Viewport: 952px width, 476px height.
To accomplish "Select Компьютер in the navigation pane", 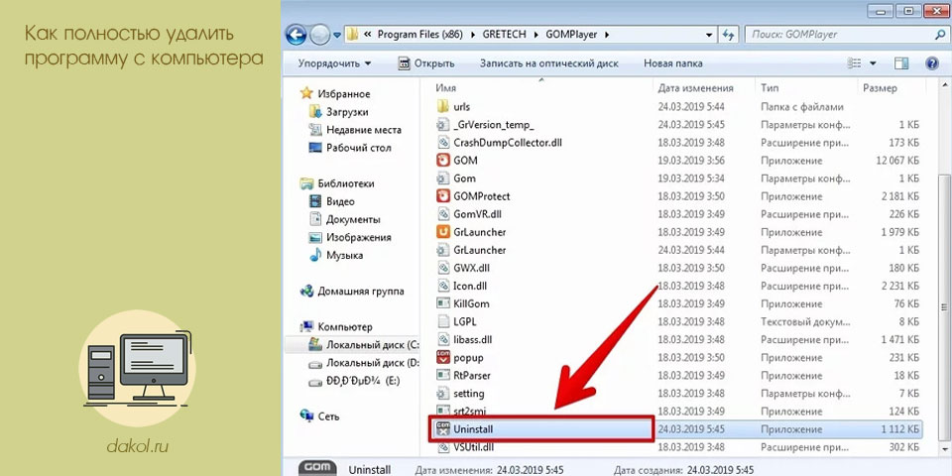I will 337,326.
